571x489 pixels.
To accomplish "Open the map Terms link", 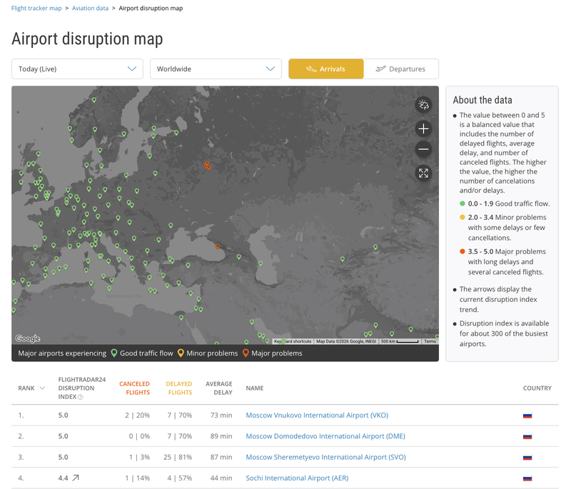I will click(430, 341).
